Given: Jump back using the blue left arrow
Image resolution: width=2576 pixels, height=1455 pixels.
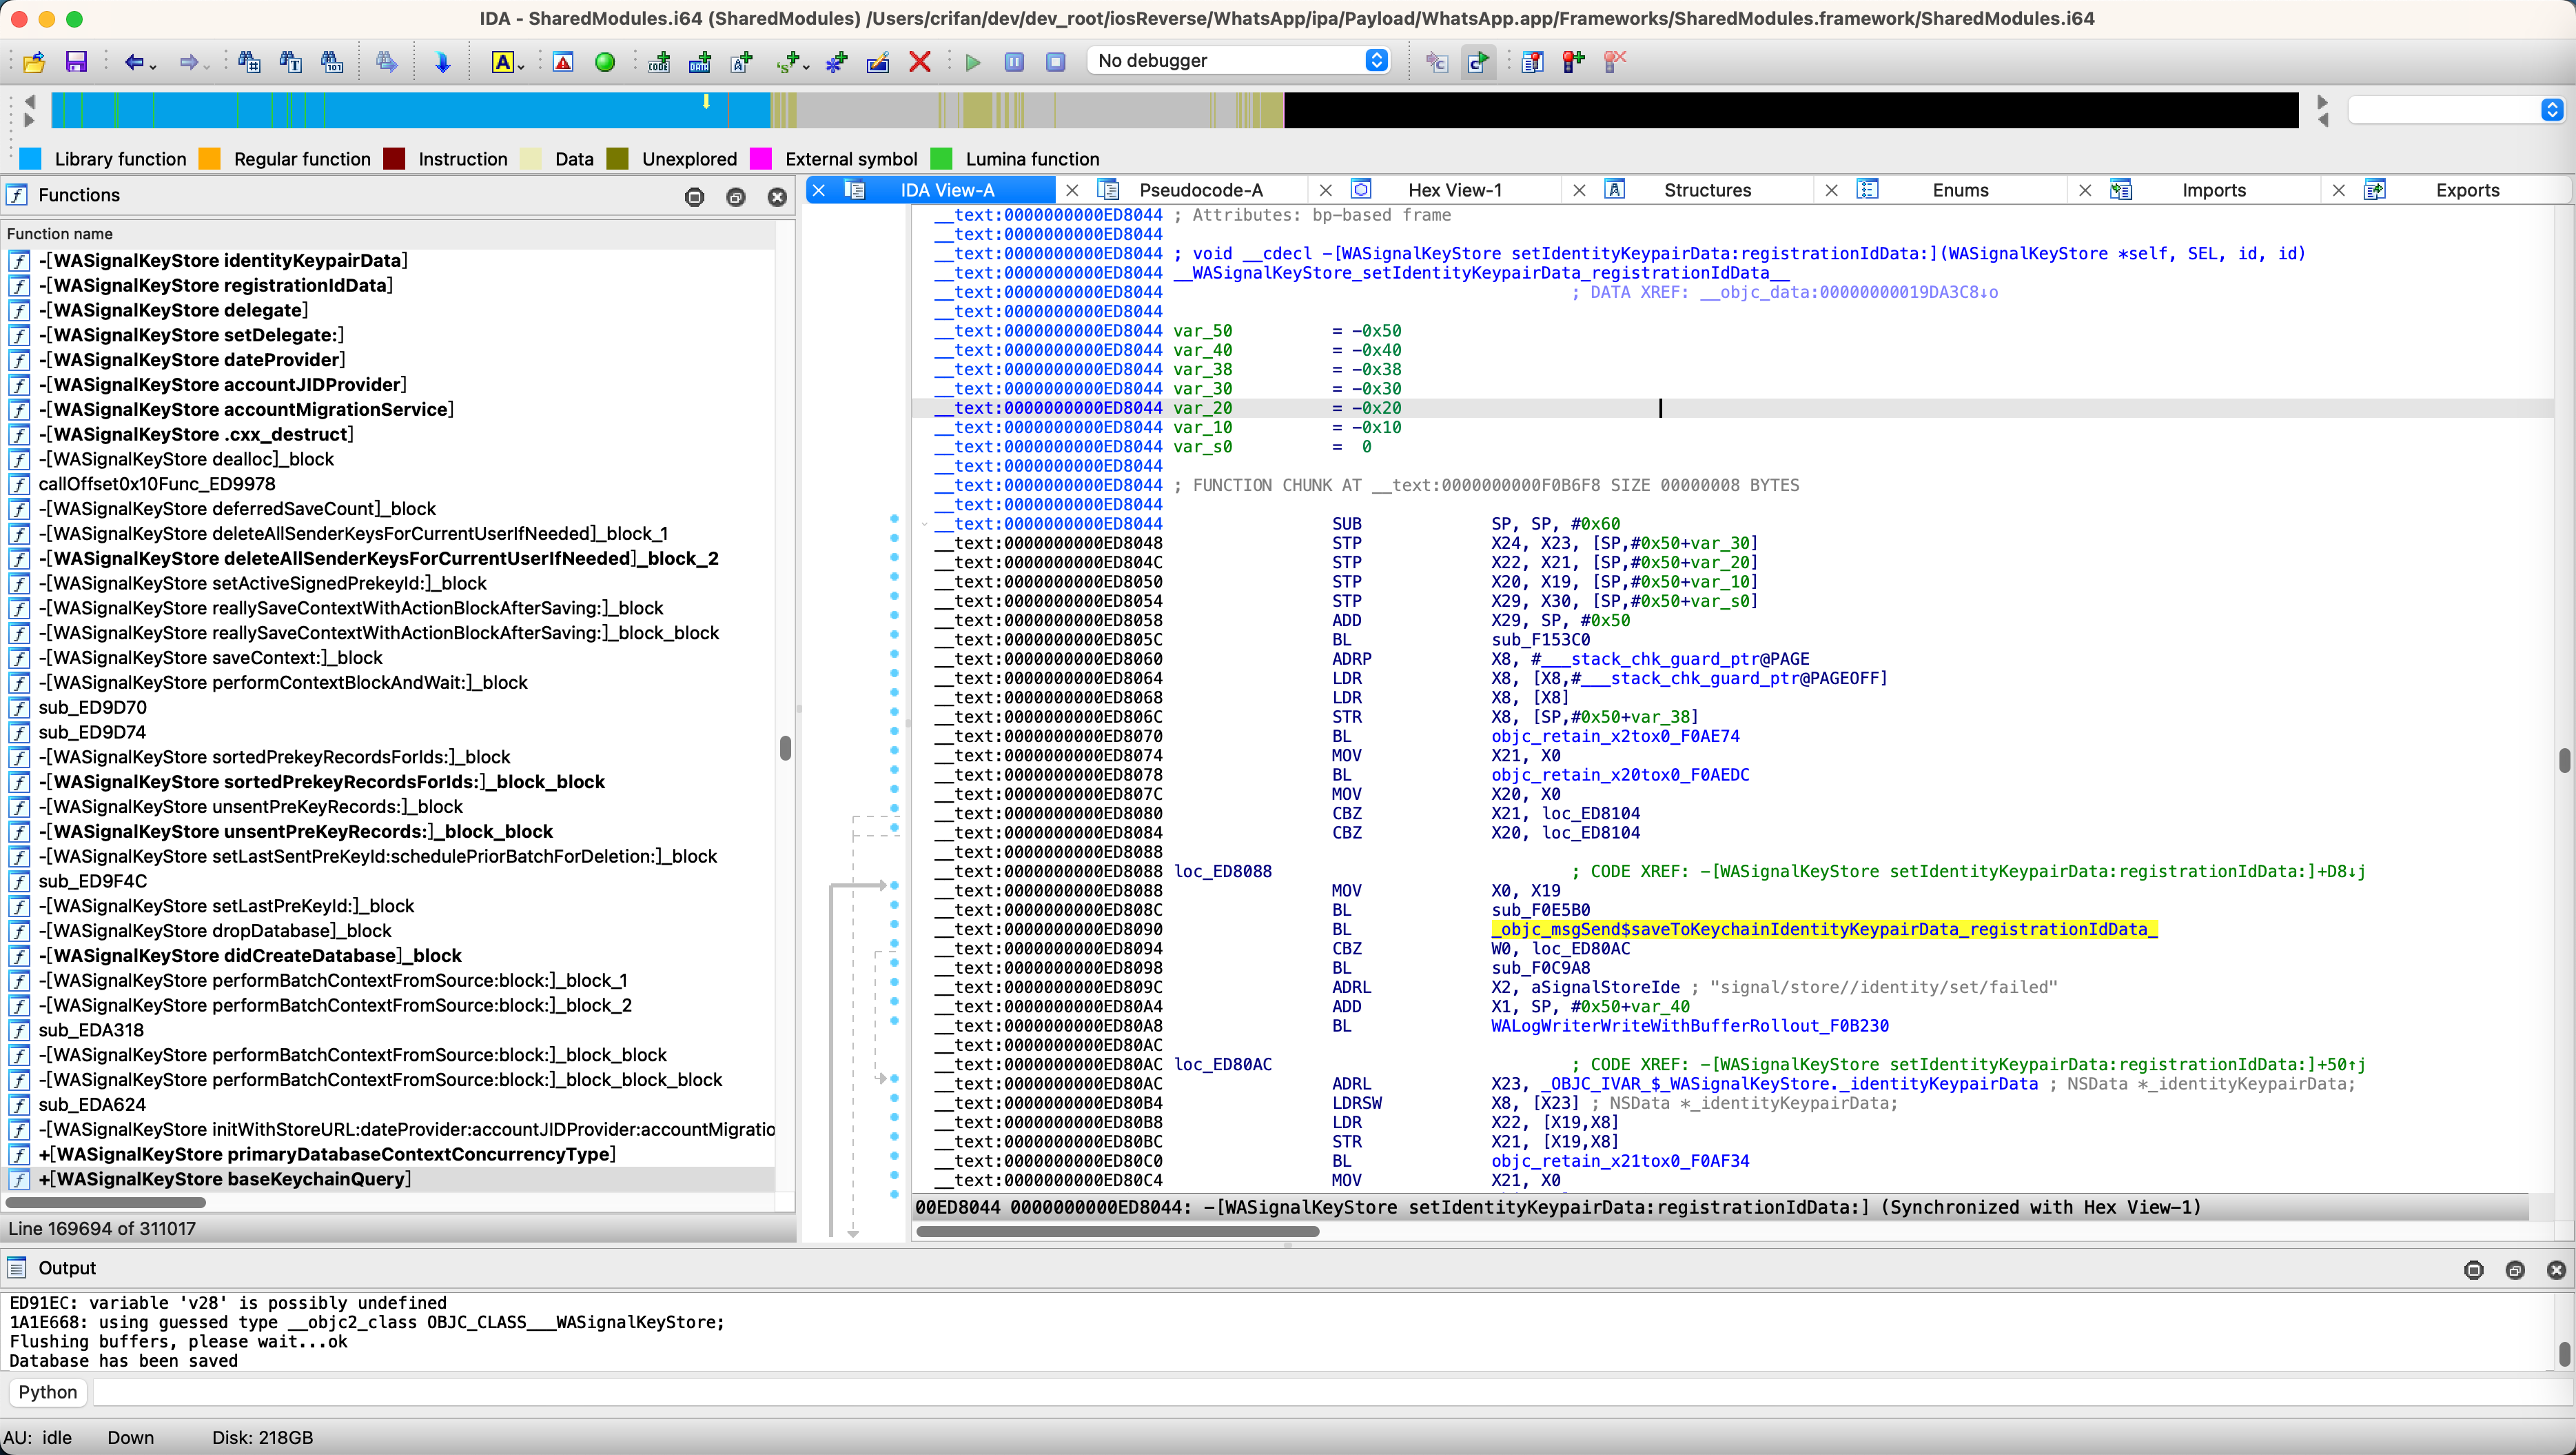Looking at the screenshot, I should pyautogui.click(x=133, y=62).
